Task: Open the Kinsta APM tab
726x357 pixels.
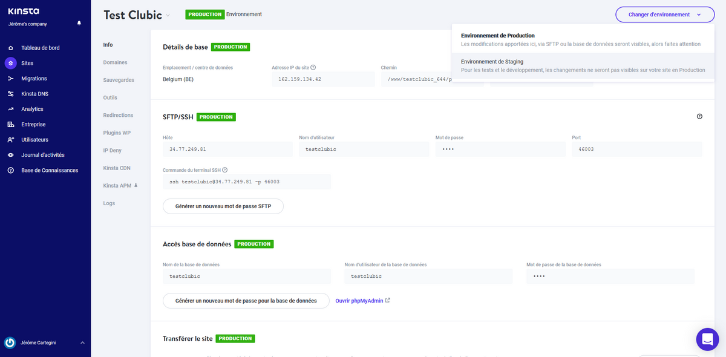Action: tap(117, 185)
